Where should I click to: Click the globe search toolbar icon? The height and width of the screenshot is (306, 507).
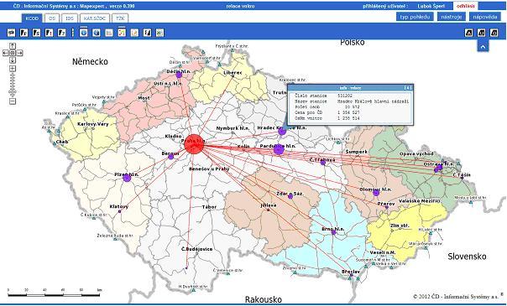click(97, 33)
